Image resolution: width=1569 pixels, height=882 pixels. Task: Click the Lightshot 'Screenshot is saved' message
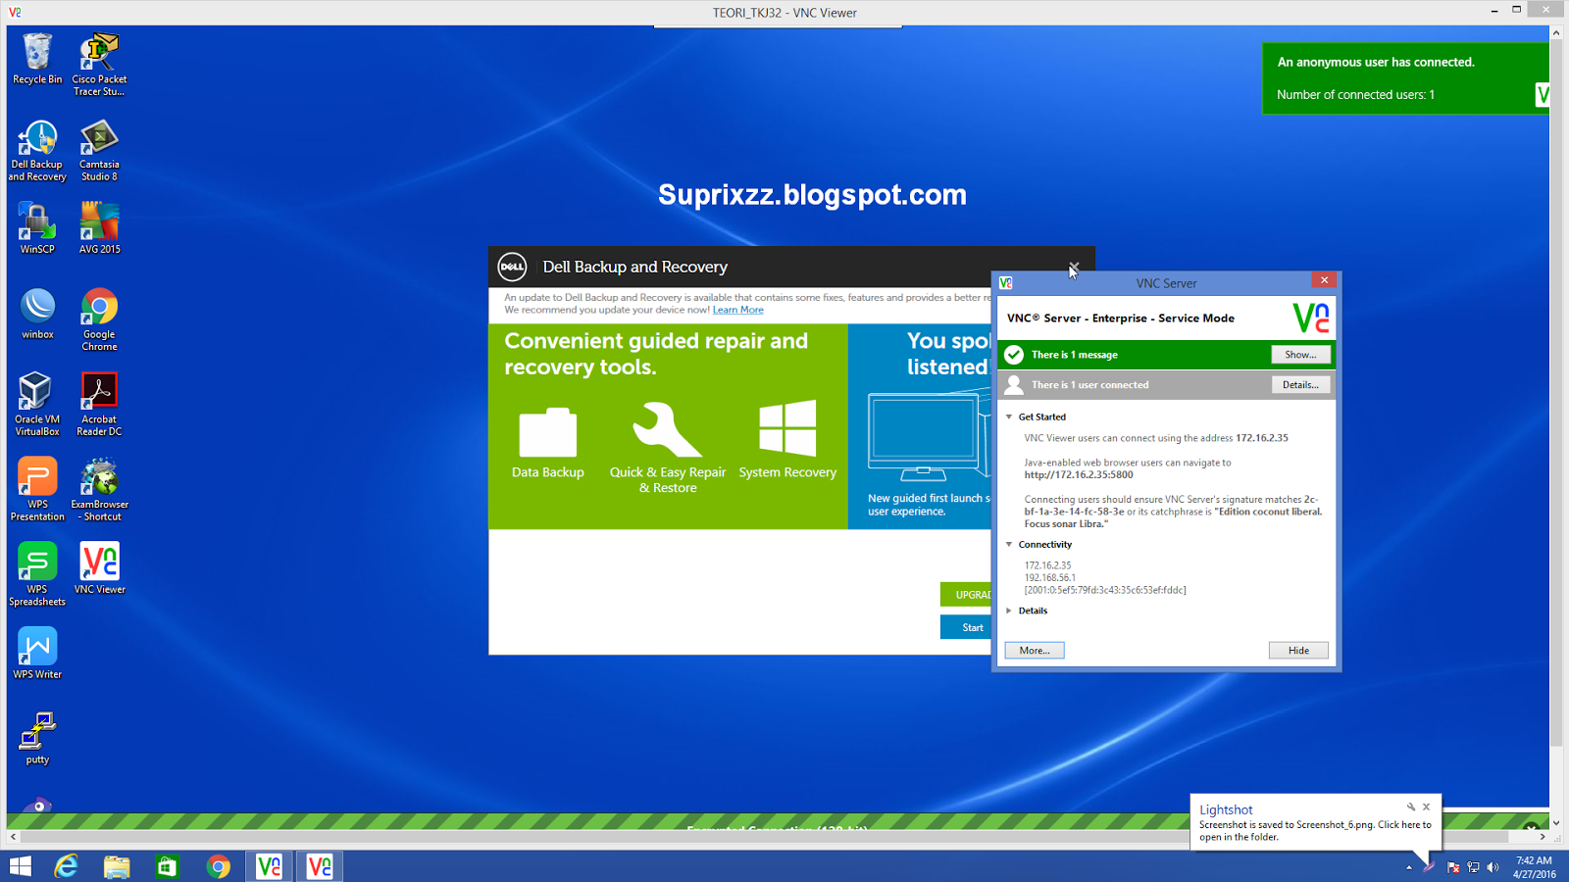pos(1315,831)
